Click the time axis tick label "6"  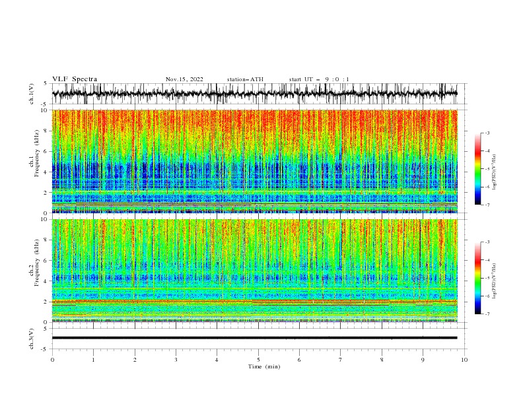click(x=299, y=360)
